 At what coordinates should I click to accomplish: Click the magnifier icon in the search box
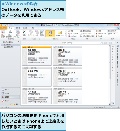click(x=101, y=43)
